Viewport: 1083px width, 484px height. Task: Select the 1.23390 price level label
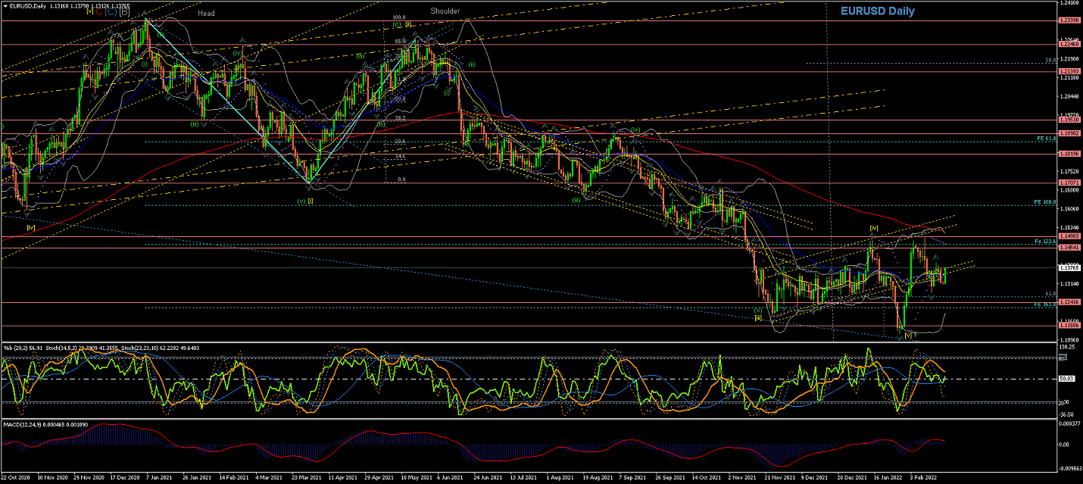(1068, 20)
